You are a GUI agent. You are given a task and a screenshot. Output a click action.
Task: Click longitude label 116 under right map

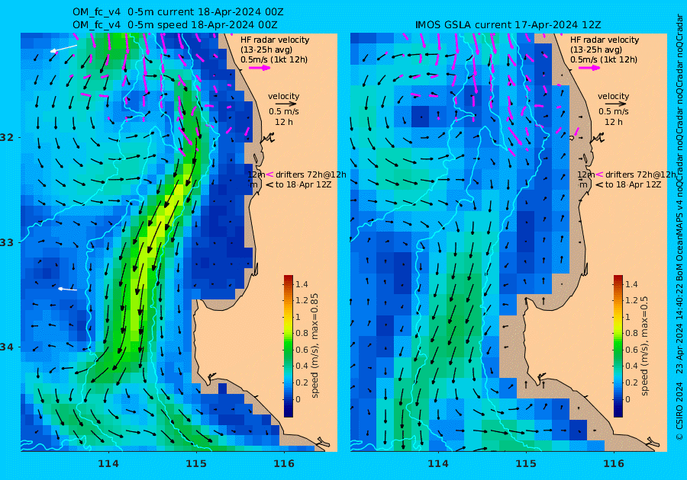(614, 464)
